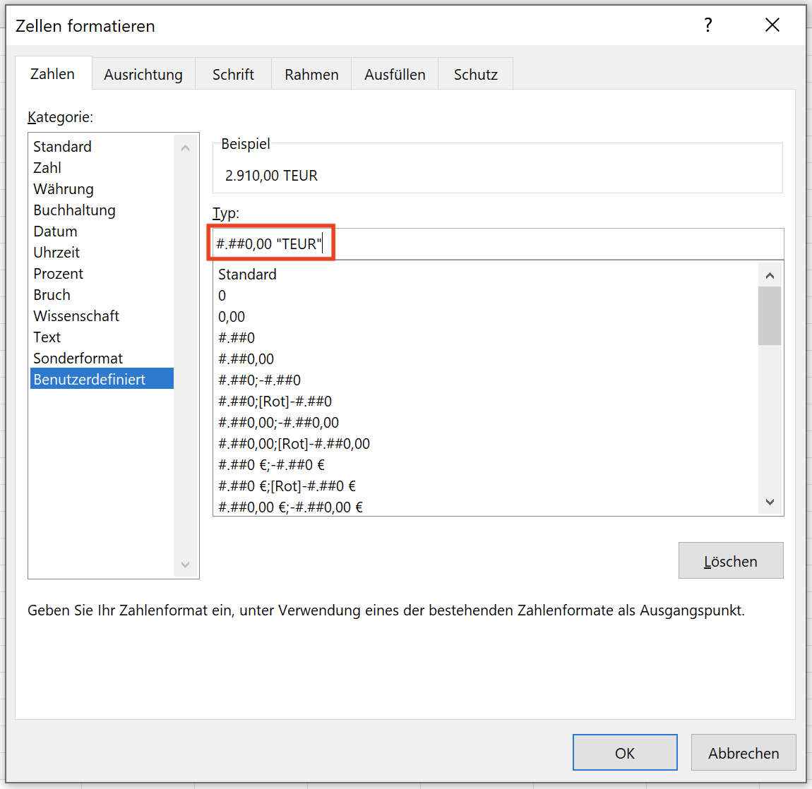Select the Ausfüllen tab

click(x=395, y=74)
